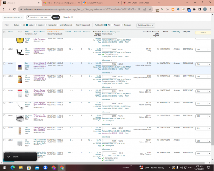
Task: Open the Koala Kare baby changing station product thumbnail
Action: tap(20, 52)
